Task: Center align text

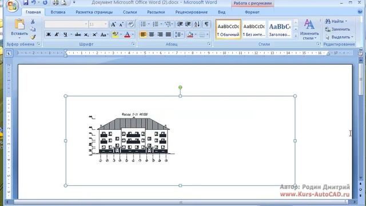Action: tap(152, 34)
